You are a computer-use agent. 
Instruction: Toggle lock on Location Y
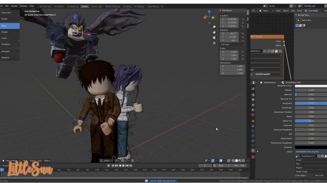(243, 22)
